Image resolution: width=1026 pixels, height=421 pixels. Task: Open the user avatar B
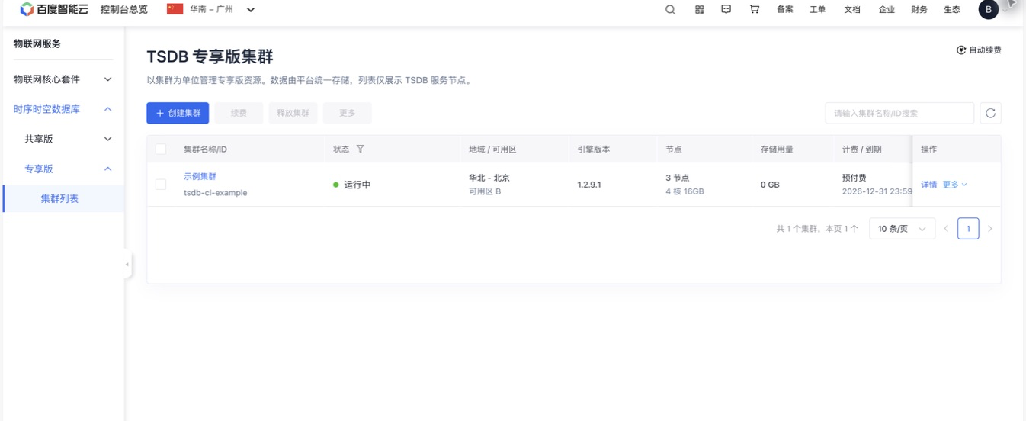(989, 10)
